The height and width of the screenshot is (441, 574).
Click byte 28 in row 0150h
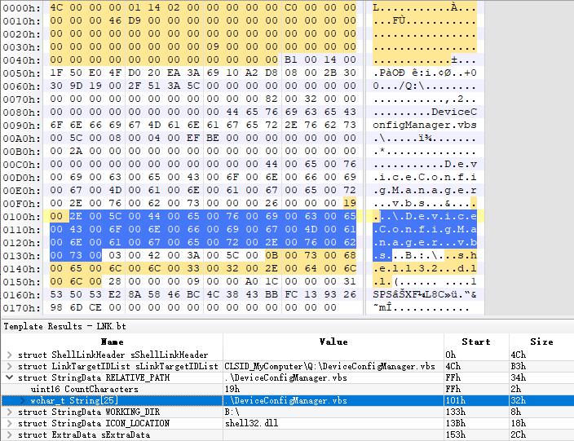(115, 281)
